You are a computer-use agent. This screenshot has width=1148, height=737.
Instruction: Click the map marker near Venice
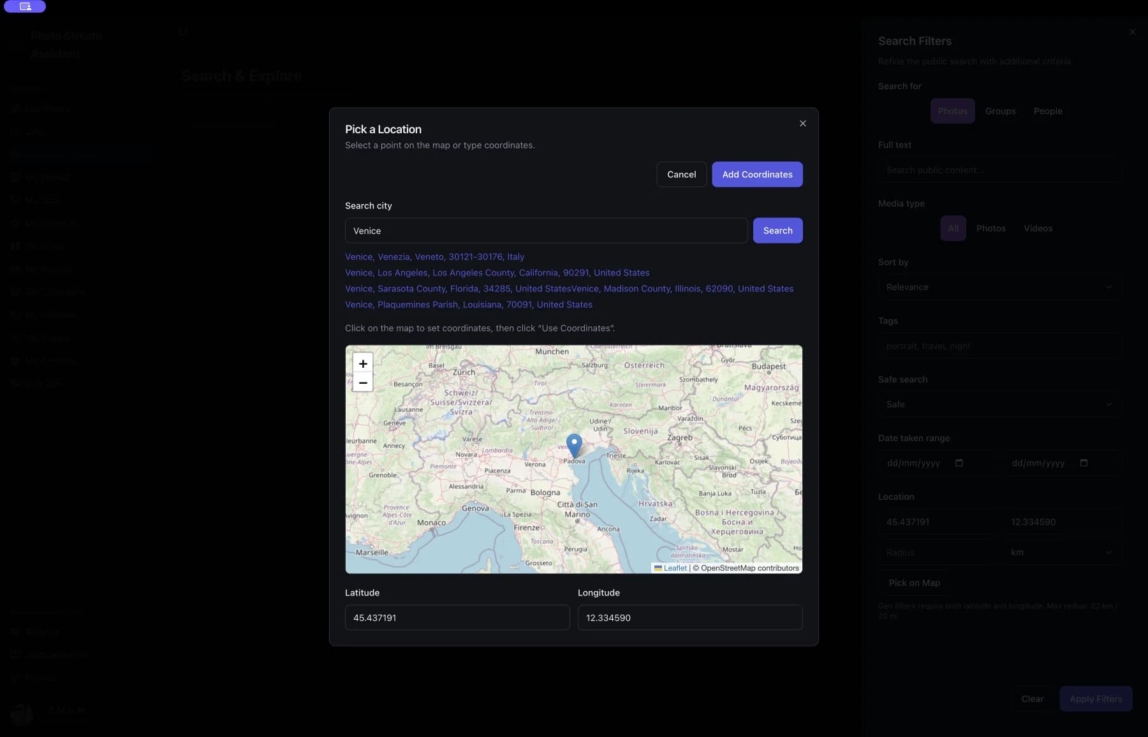coord(574,445)
